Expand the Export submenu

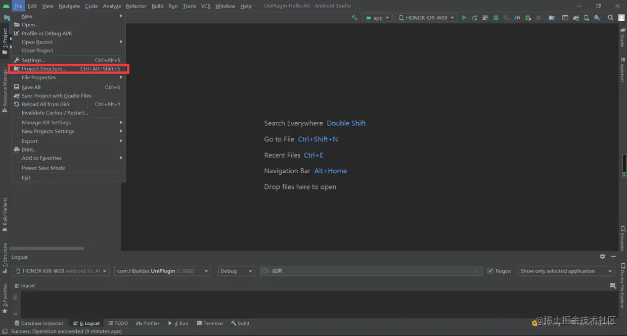pyautogui.click(x=68, y=141)
